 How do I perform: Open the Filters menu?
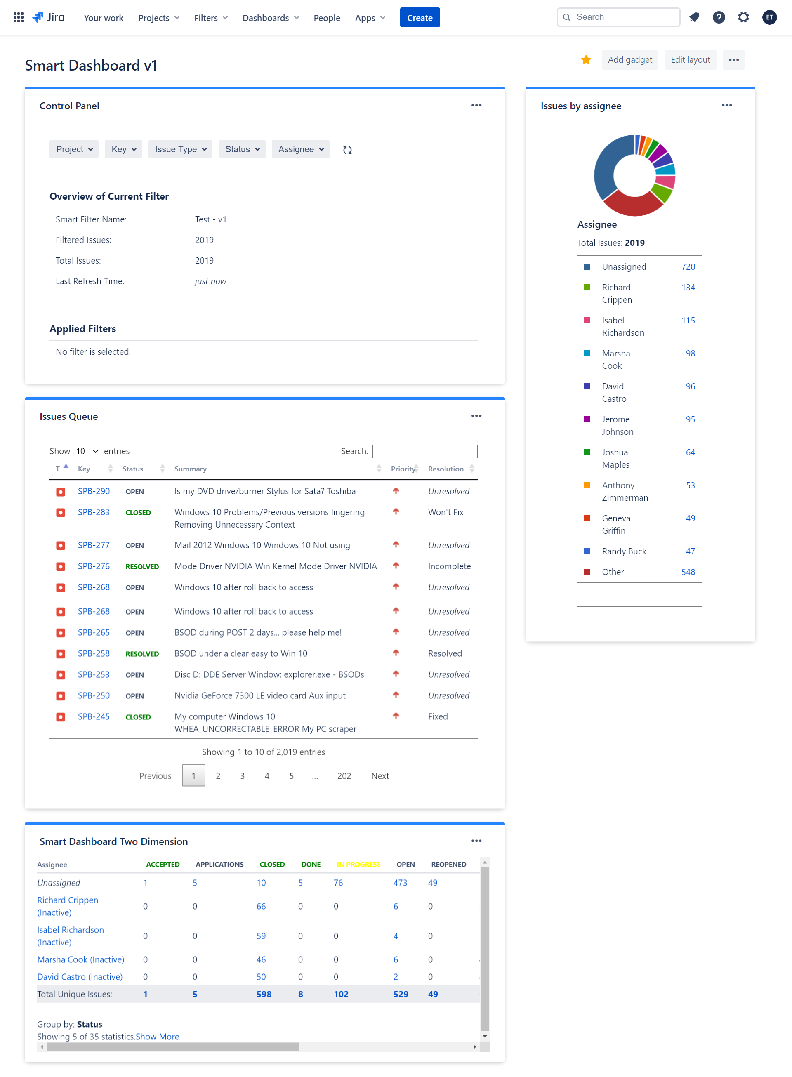point(211,18)
